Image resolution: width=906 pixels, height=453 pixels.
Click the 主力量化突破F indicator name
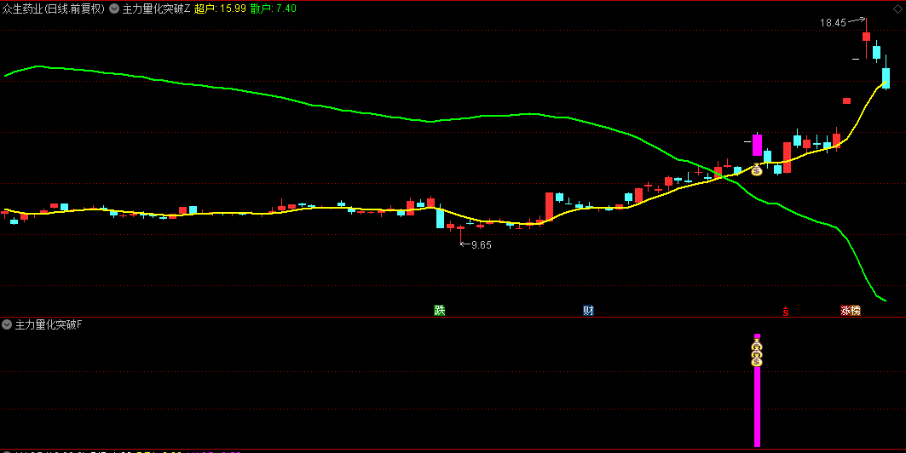[49, 325]
